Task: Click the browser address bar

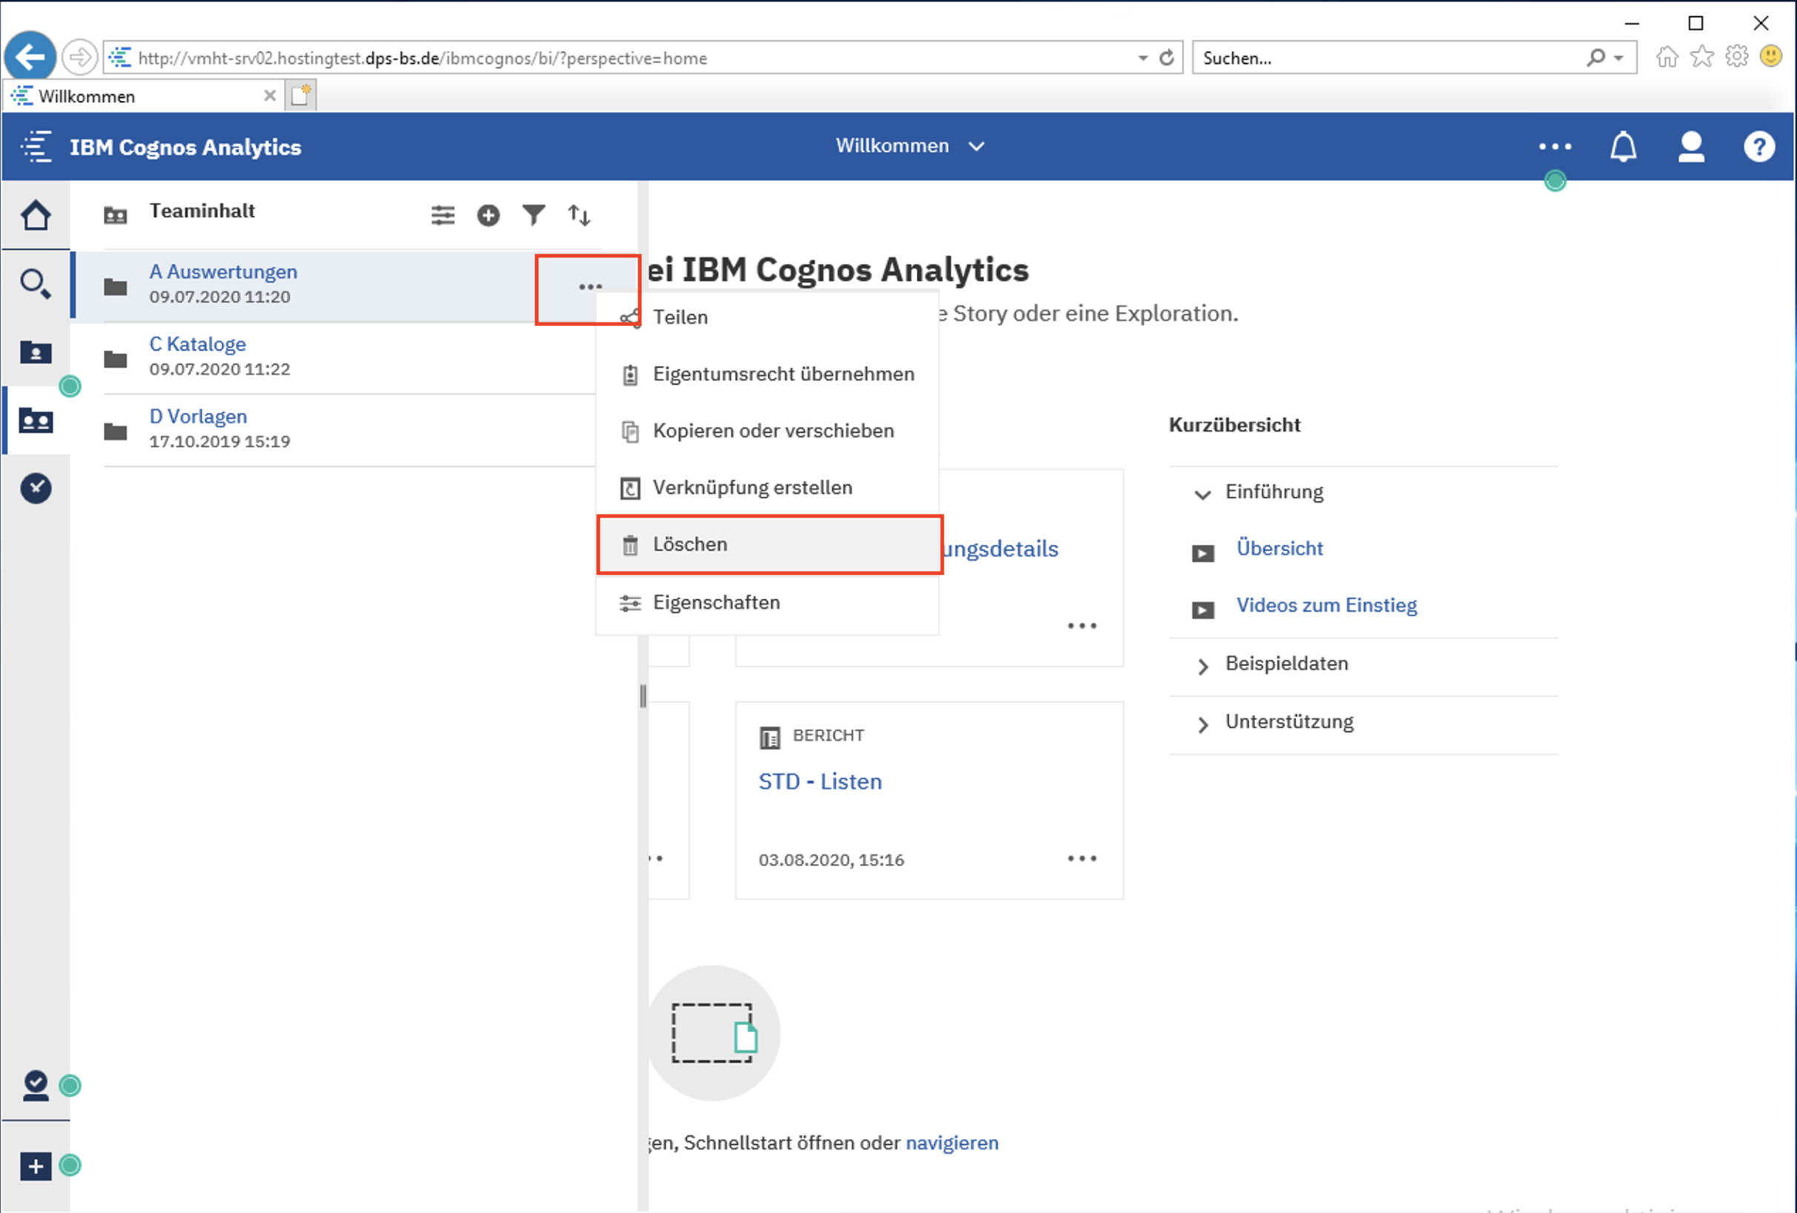Action: click(x=618, y=58)
